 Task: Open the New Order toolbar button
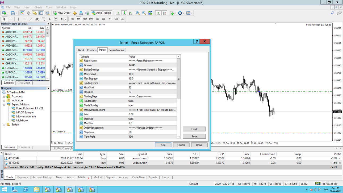tap(62, 13)
